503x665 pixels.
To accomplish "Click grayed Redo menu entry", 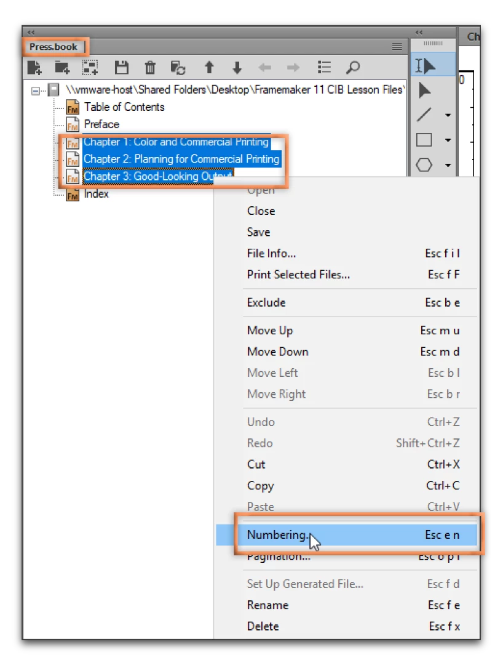I will (346, 443).
